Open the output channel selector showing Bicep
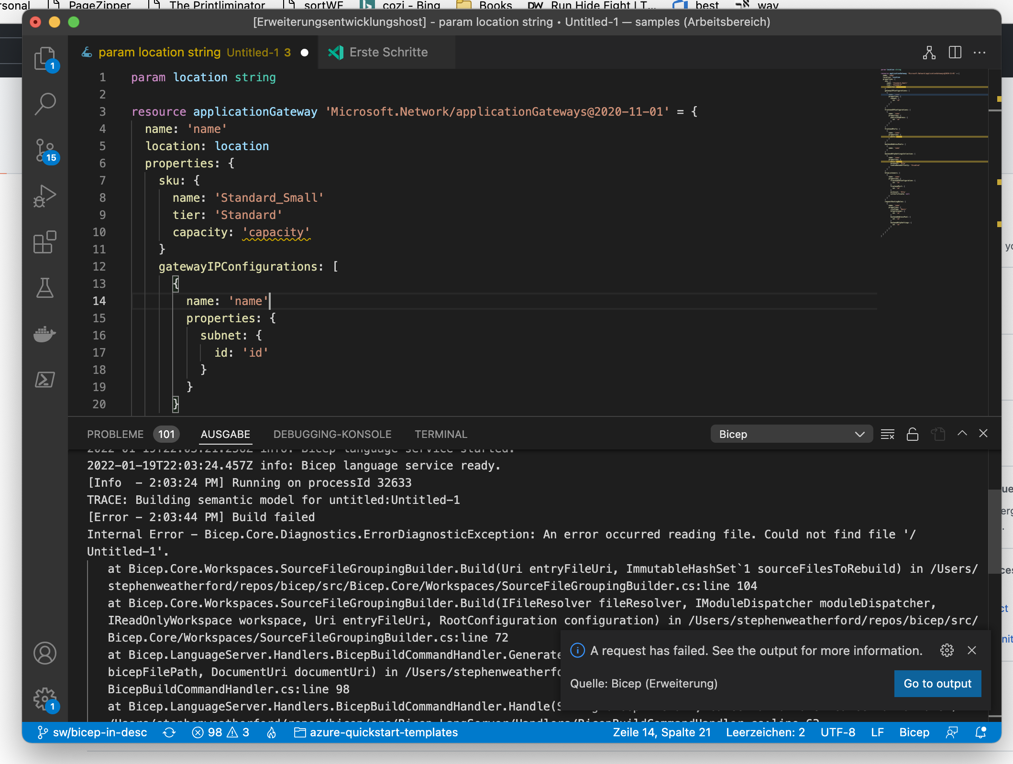Image resolution: width=1013 pixels, height=764 pixels. [791, 434]
